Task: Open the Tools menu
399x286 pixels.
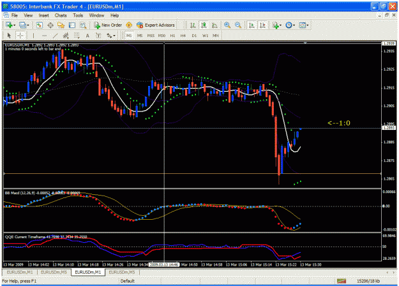Action: (x=78, y=15)
